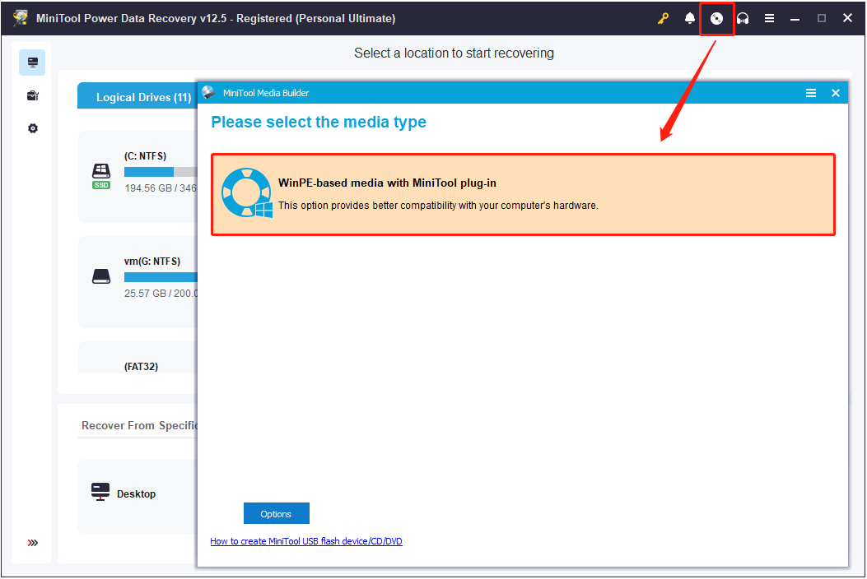Screen dimensions: 867x579
Task: Select the vm(G: NTFS) drive icon
Action: coord(101,276)
